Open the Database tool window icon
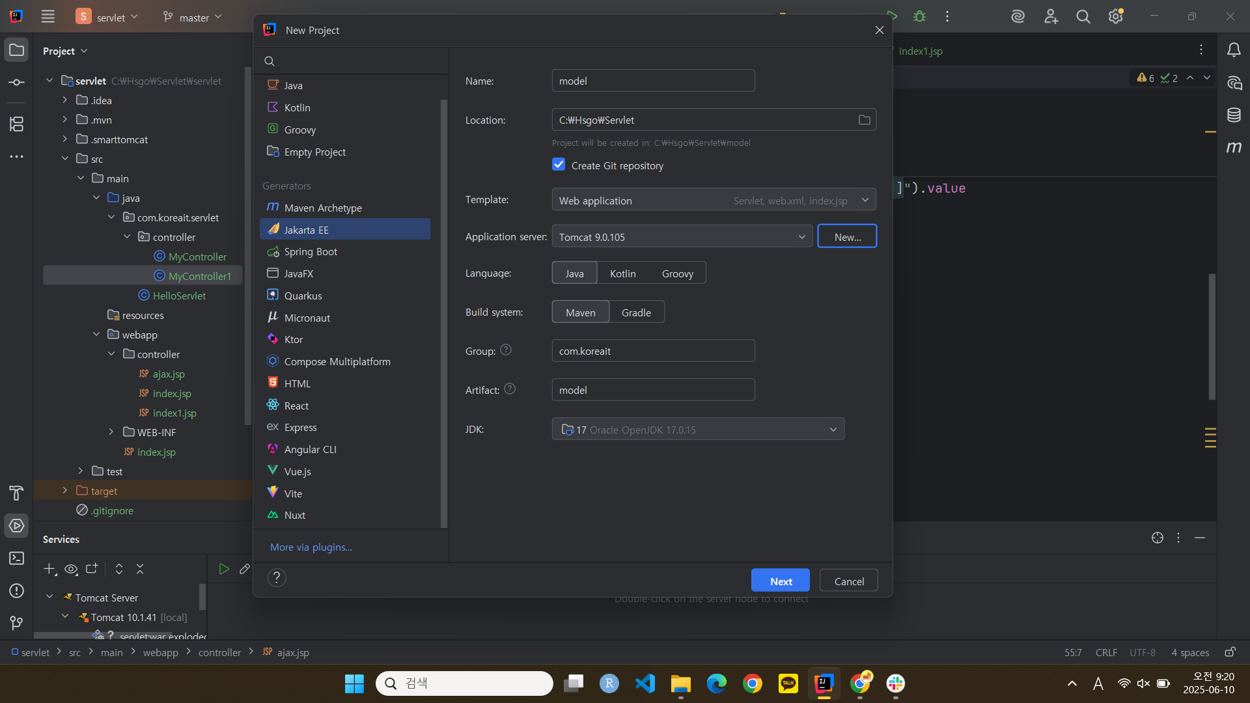Screen dimensions: 1250x703 pyautogui.click(x=1234, y=115)
